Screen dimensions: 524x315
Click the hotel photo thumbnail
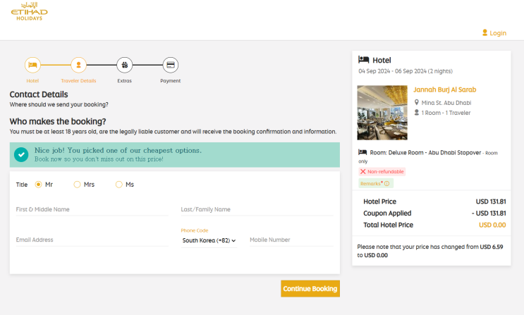pos(382,112)
